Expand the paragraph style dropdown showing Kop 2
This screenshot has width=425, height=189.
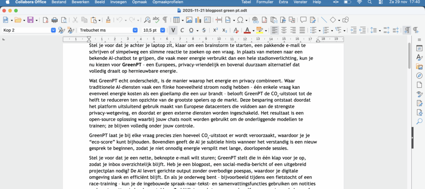coord(53,30)
